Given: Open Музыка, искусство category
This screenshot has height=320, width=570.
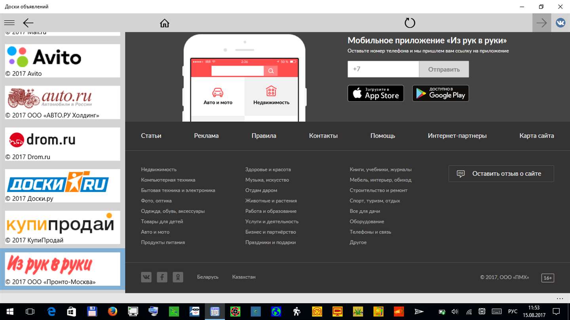Looking at the screenshot, I should 267,180.
